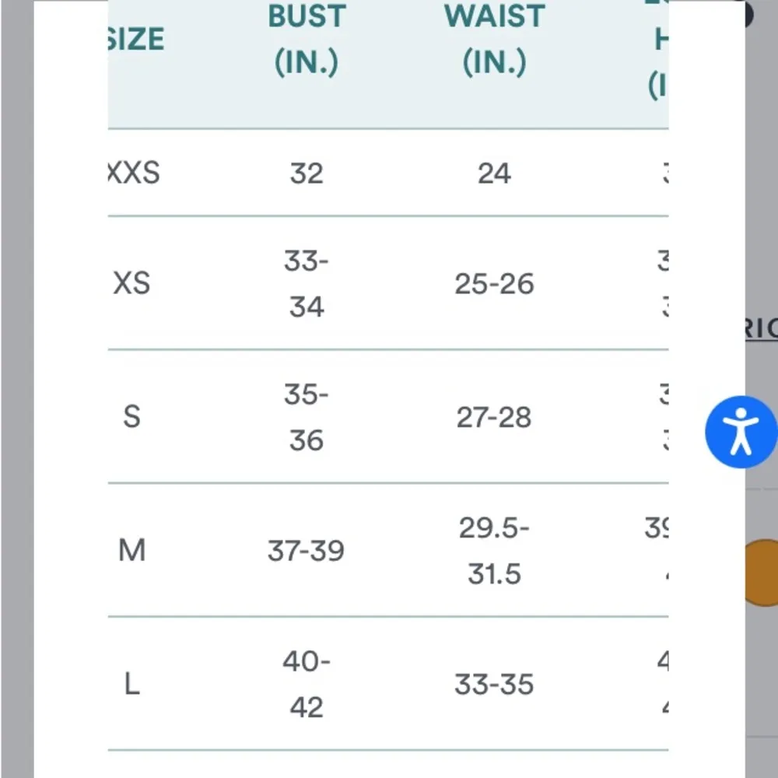Select the XS size row label
The width and height of the screenshot is (778, 778).
pyautogui.click(x=131, y=283)
